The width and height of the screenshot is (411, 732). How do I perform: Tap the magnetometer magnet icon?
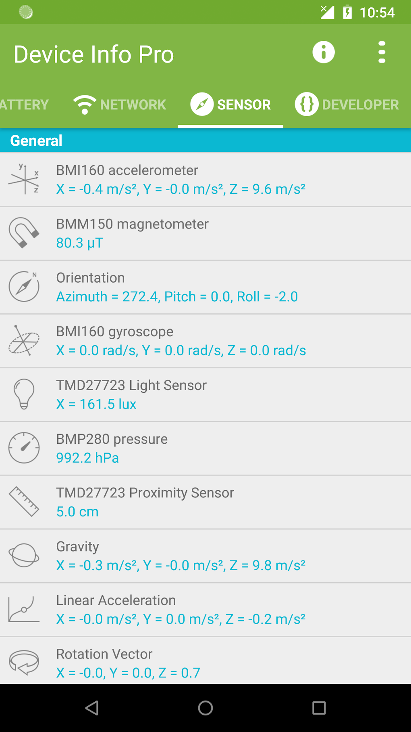[24, 233]
